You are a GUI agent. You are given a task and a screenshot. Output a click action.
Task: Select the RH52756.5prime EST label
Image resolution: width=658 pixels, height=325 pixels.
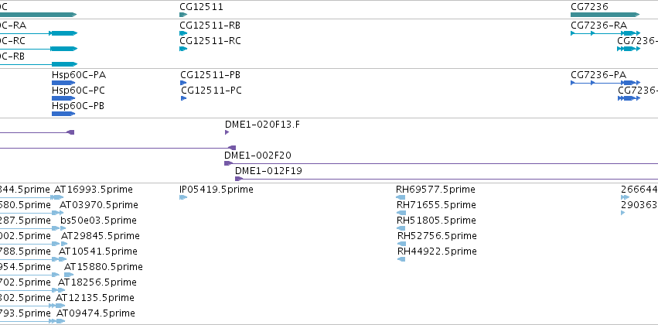coord(437,236)
